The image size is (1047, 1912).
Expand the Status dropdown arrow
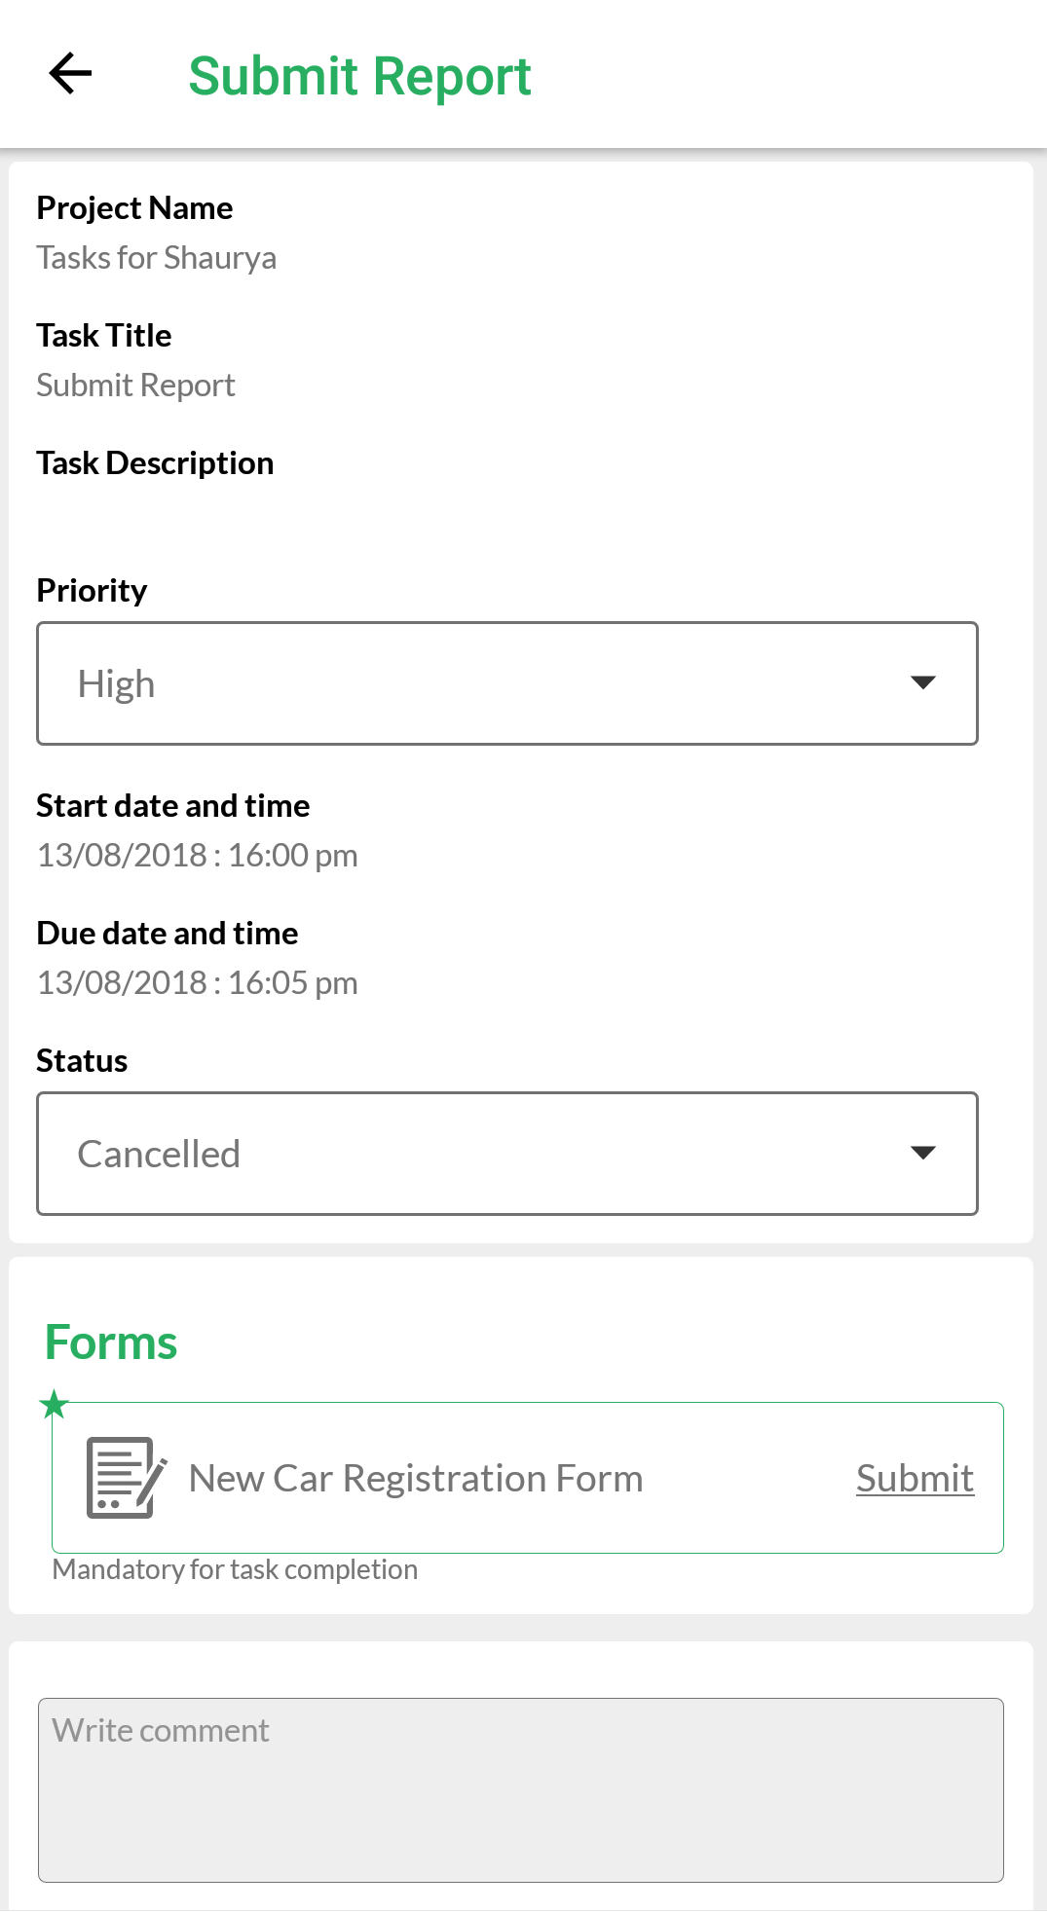click(x=922, y=1153)
